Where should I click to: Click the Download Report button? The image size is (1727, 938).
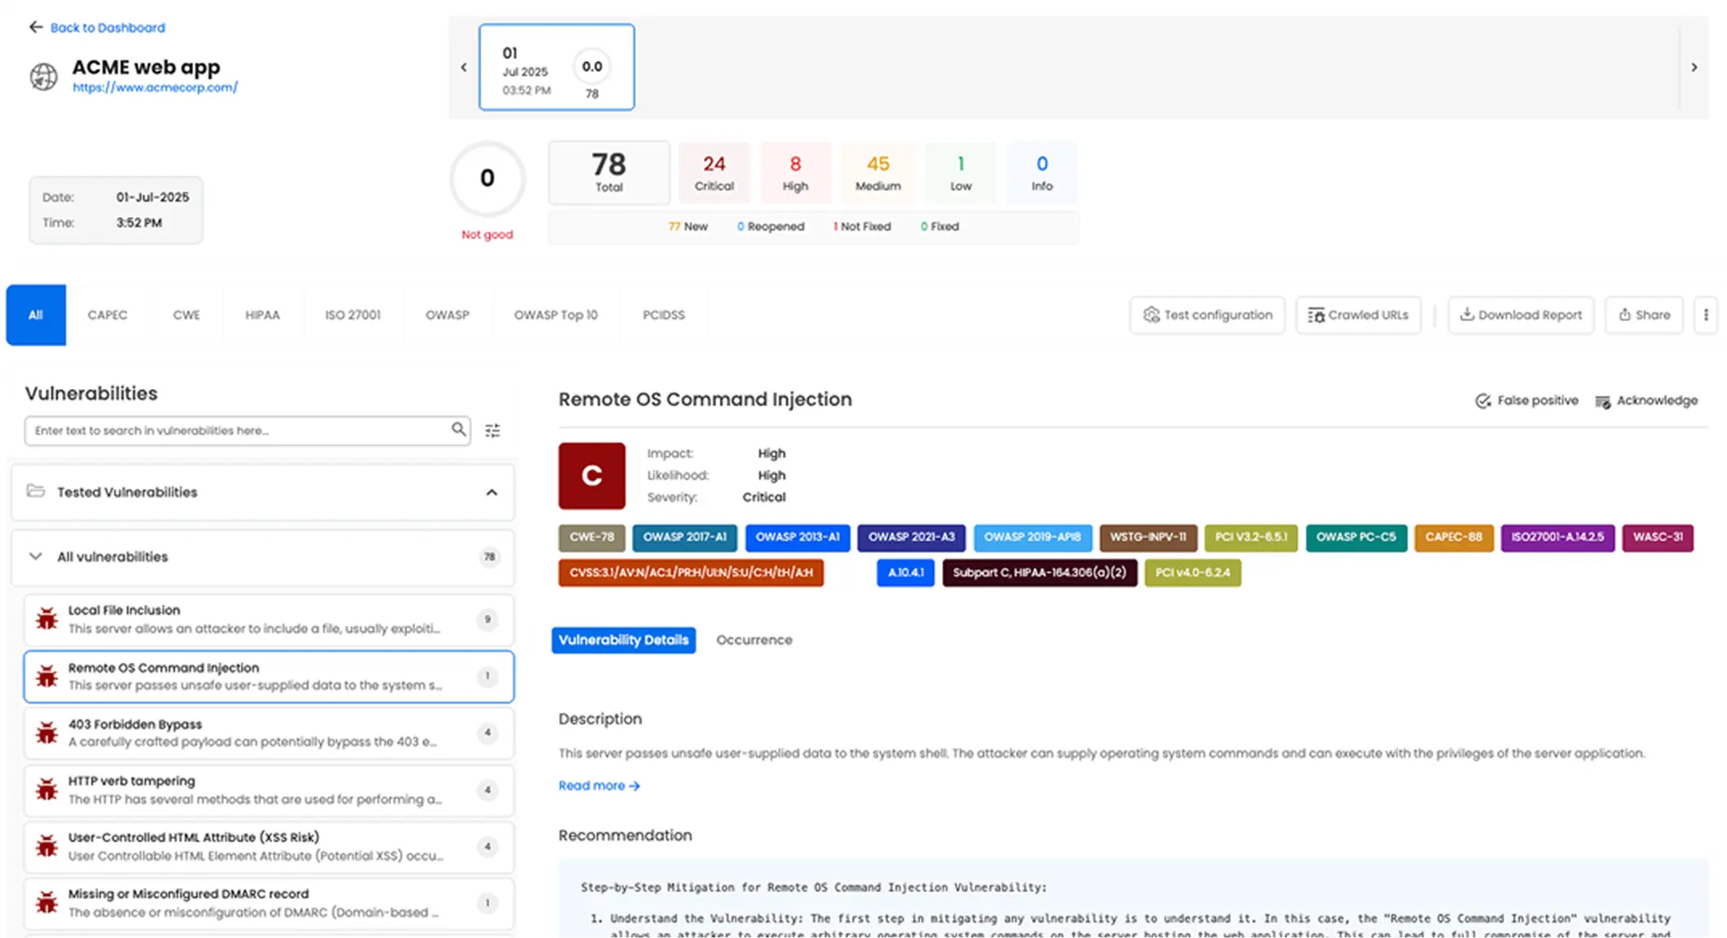click(x=1521, y=315)
